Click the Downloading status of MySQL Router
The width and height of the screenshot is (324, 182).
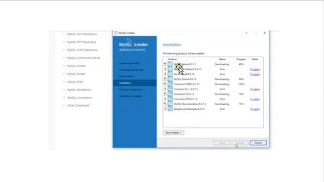pyautogui.click(x=222, y=79)
